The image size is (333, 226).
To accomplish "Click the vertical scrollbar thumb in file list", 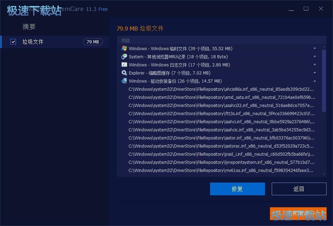I will click(324, 81).
